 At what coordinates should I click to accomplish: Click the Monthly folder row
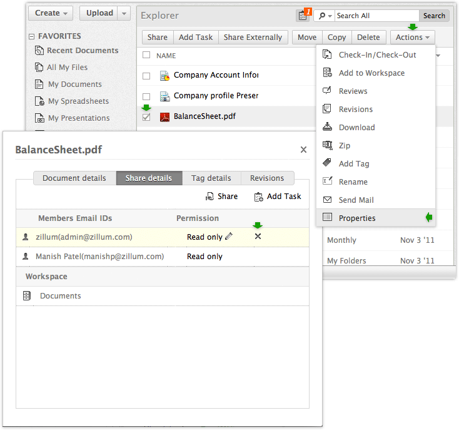tap(389, 240)
